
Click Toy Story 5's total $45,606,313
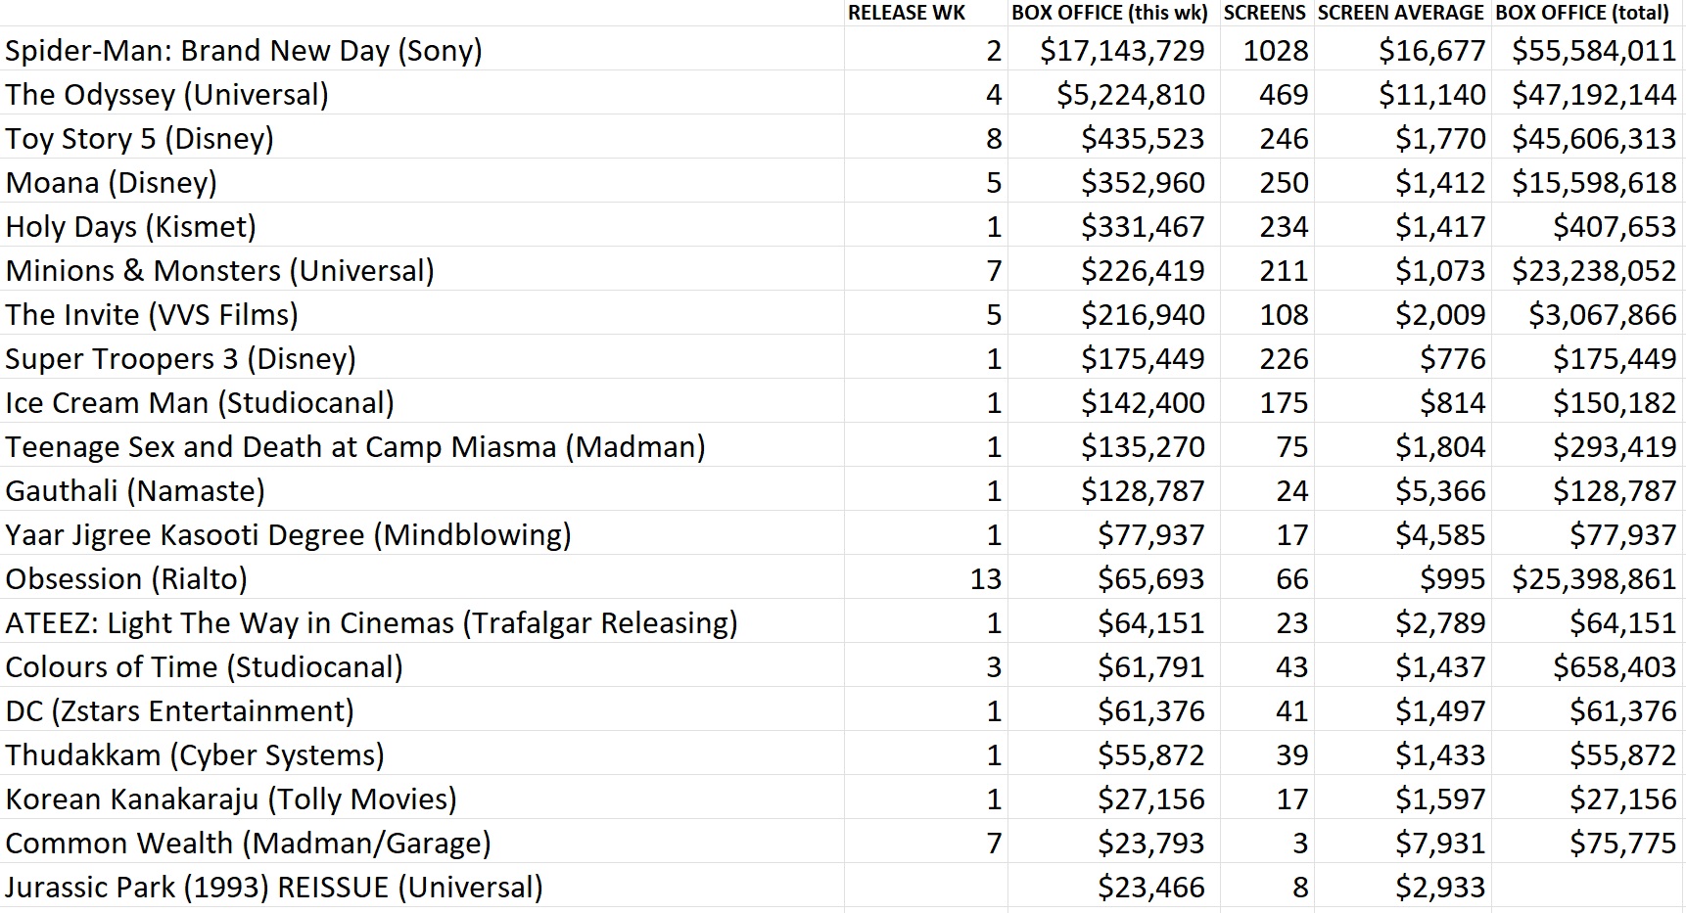1594,139
